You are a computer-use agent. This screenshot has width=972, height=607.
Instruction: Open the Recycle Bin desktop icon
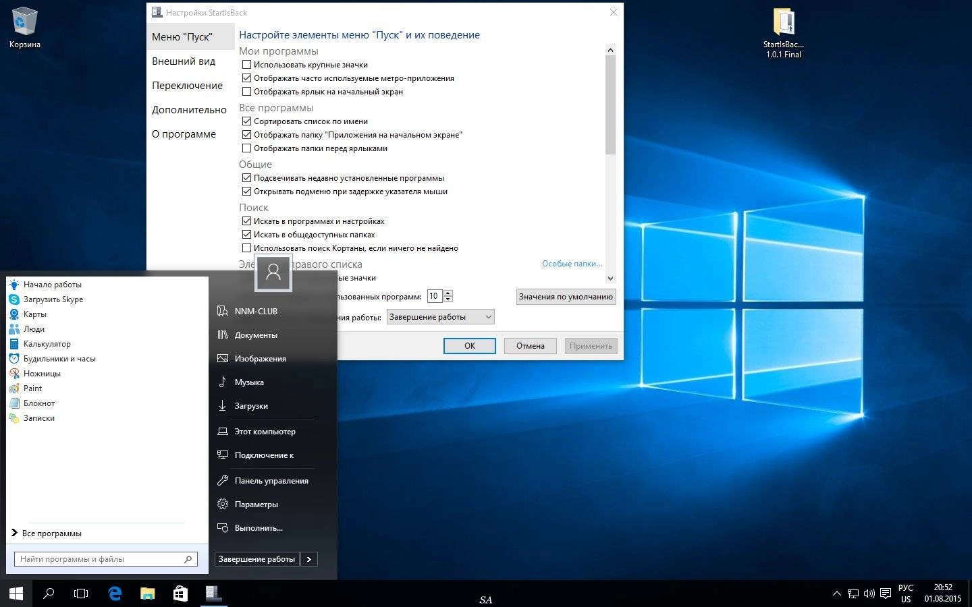[x=25, y=28]
